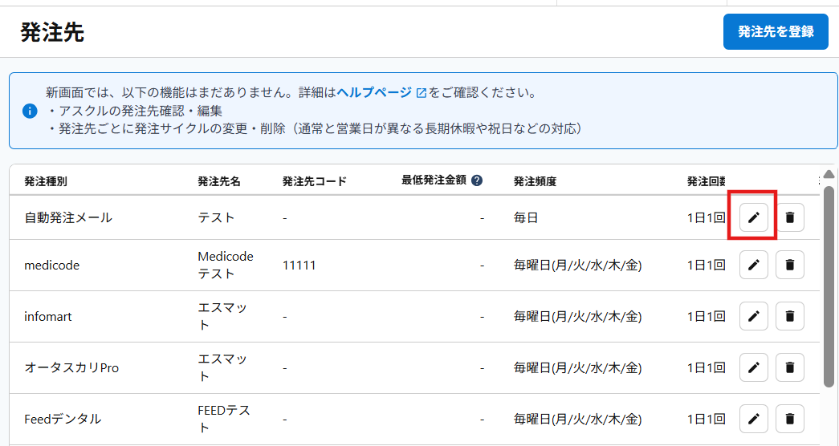839x446 pixels.
Task: Delete the infomart supplier entry
Action: click(790, 316)
